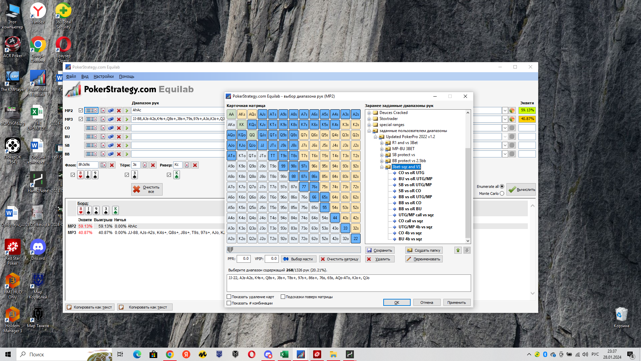Open river card picker icon
Viewport: 641px width, 361px height.
coord(187,165)
